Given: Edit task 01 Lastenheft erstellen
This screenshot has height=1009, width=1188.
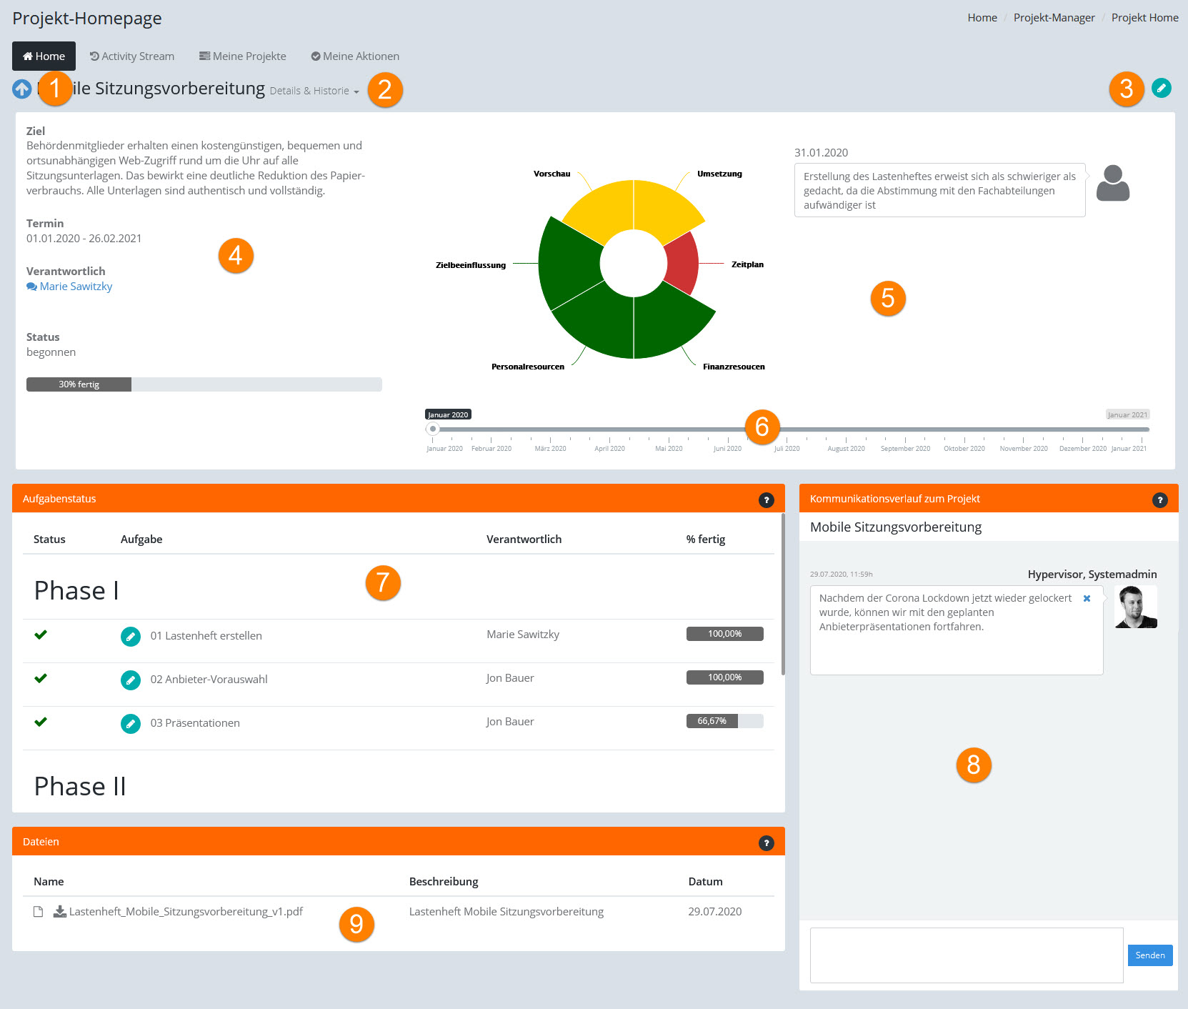Looking at the screenshot, I should 131,636.
